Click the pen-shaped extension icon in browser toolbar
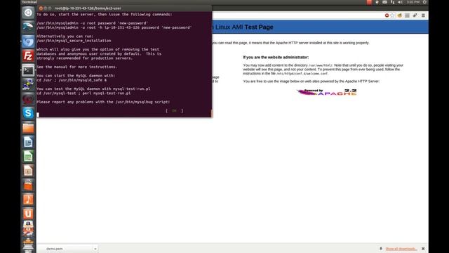 [415, 15]
